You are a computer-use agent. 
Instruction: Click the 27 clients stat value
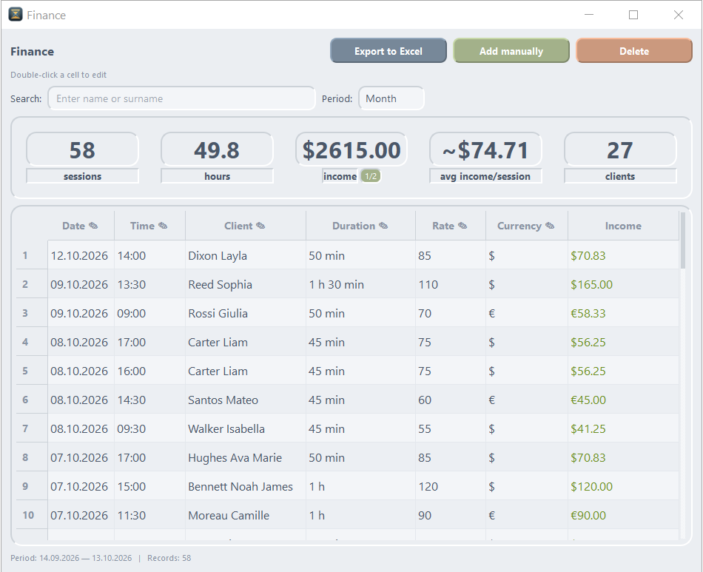pos(620,149)
